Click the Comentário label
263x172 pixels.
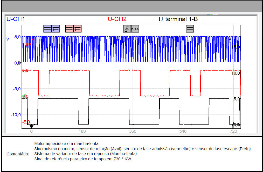pos(18,154)
